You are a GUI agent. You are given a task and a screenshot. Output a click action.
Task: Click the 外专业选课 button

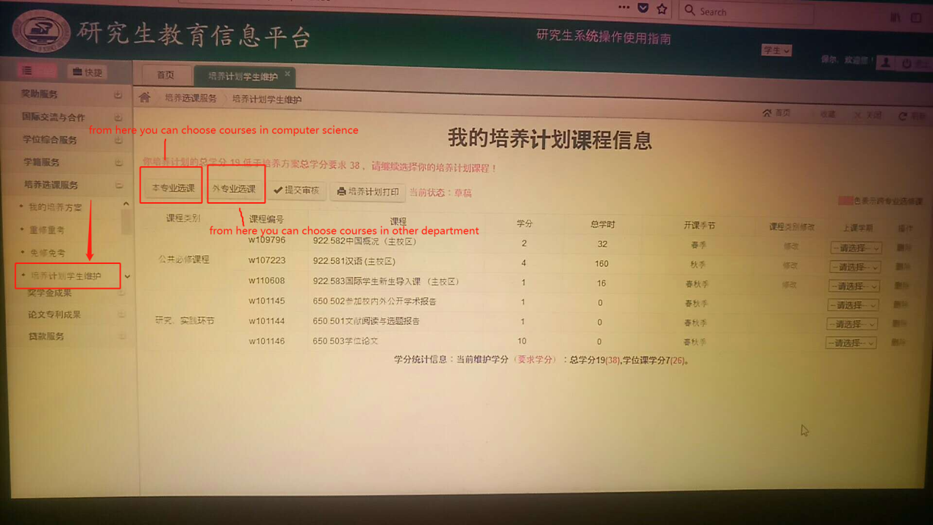pyautogui.click(x=234, y=189)
